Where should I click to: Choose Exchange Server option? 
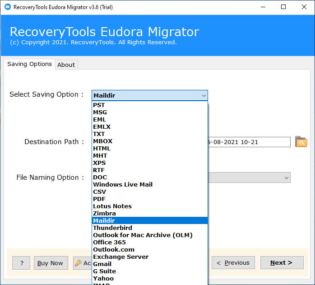click(x=150, y=257)
